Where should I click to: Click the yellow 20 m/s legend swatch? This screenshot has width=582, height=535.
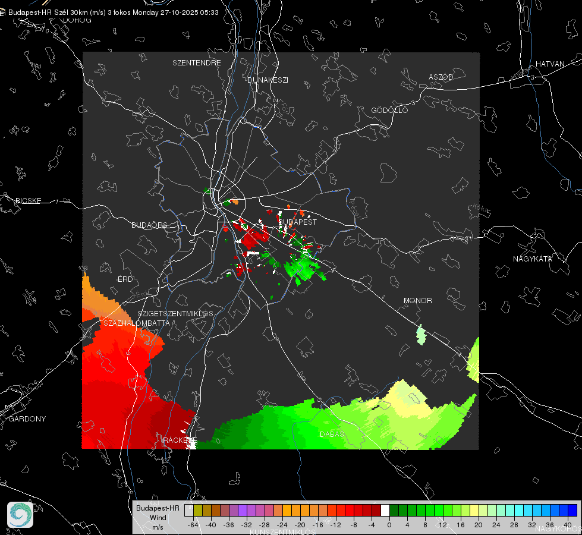pyautogui.click(x=474, y=511)
